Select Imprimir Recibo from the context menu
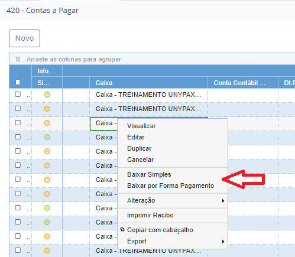 [173, 215]
